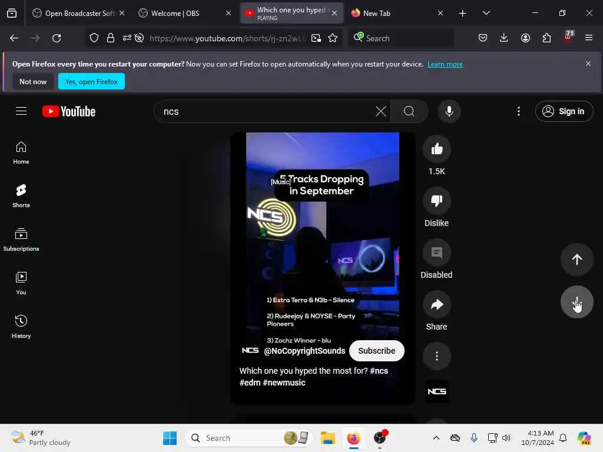Switch to Welcome | OBS tab

click(184, 13)
